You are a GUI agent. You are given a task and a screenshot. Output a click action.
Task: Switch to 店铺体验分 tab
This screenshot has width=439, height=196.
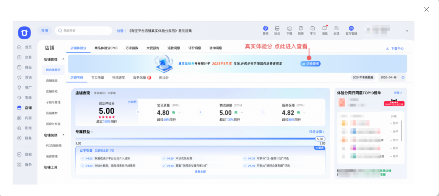[78, 48]
